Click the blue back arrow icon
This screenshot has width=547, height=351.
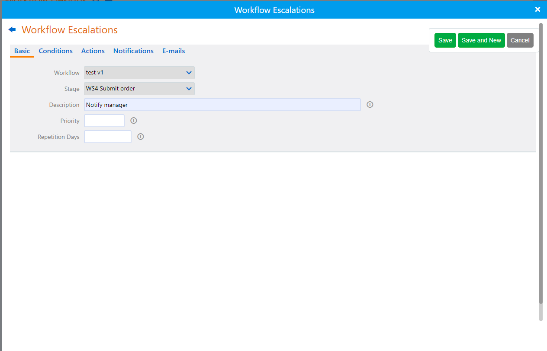12,29
